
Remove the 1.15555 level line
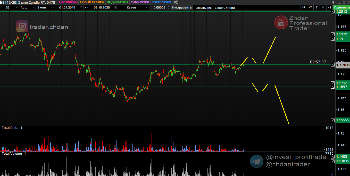coord(333,120)
